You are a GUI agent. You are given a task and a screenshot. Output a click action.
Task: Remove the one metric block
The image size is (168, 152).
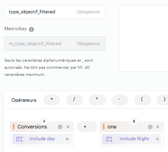158,127
